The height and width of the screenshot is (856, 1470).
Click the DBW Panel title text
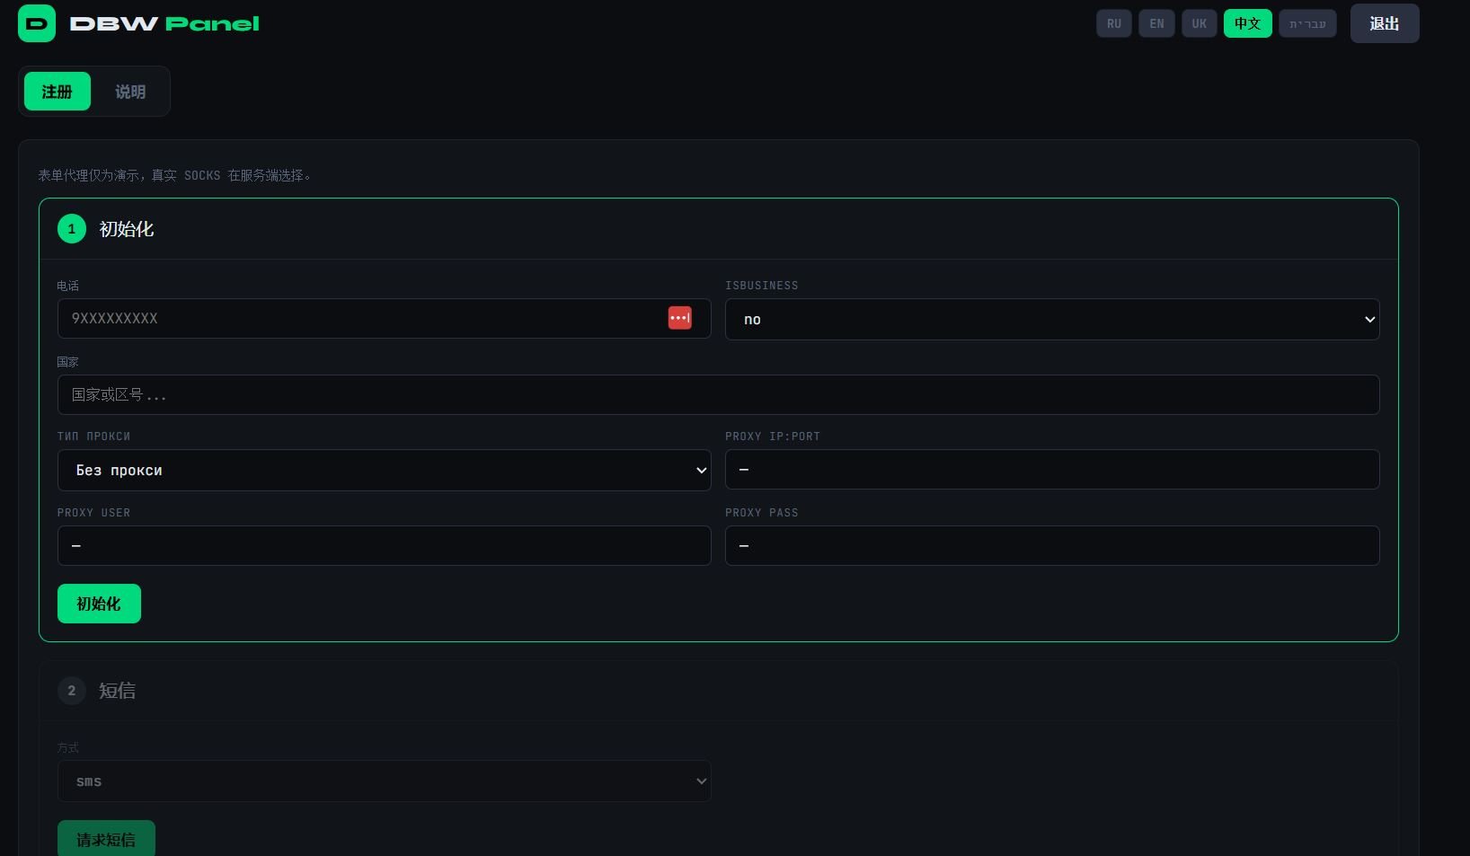[x=164, y=23]
